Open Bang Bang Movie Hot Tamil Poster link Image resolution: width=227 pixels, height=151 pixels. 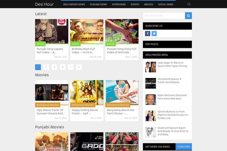click(x=121, y=112)
